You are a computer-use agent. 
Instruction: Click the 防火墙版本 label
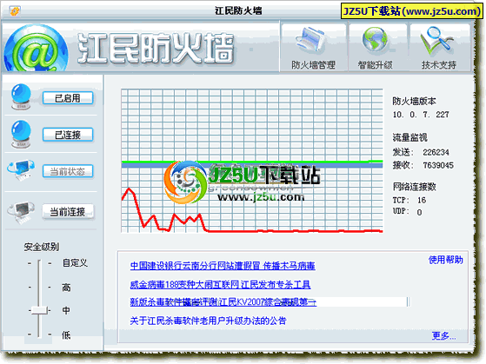(415, 101)
